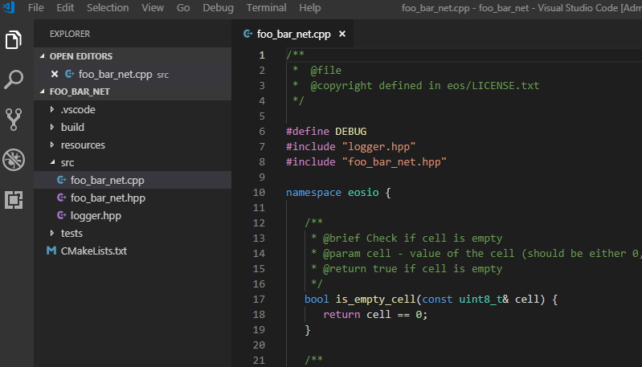Open the Go menu

tap(183, 8)
